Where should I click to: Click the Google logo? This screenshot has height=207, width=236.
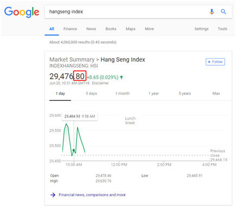pyautogui.click(x=22, y=12)
